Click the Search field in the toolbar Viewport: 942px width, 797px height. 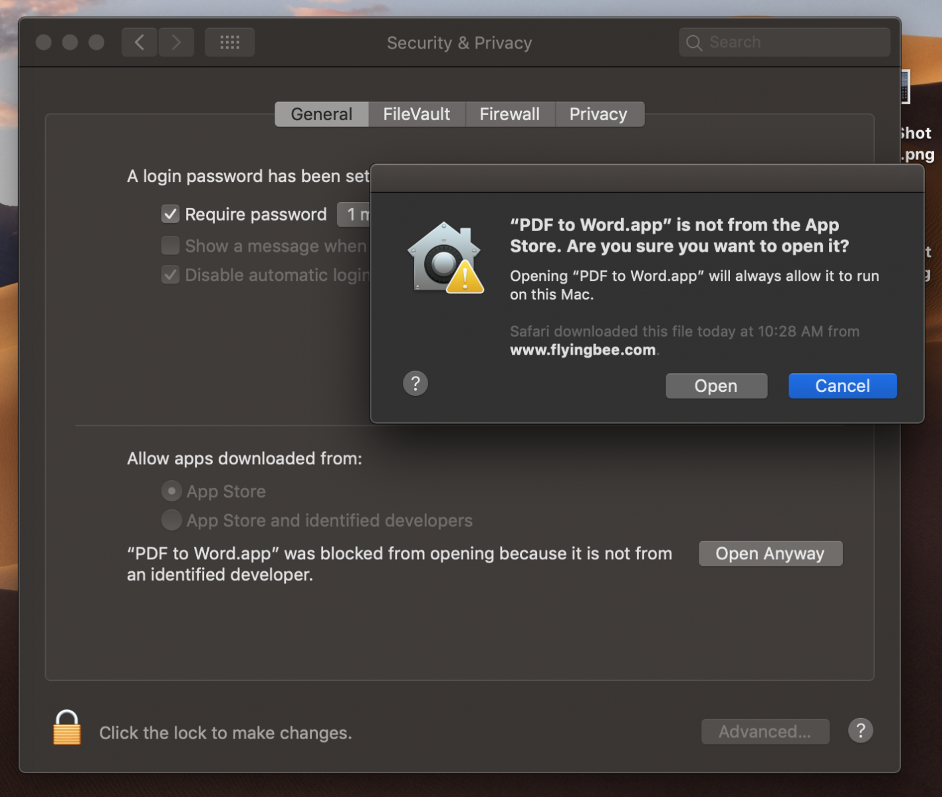pyautogui.click(x=784, y=43)
